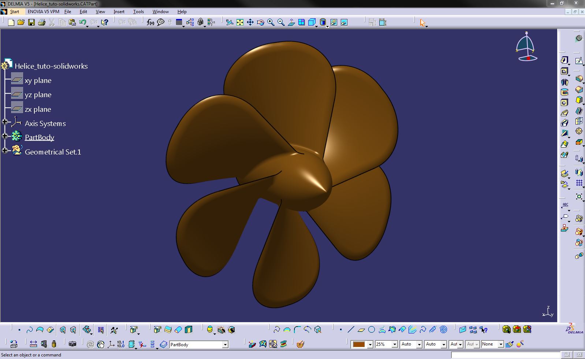Click the Undo arrow icon

point(83,22)
